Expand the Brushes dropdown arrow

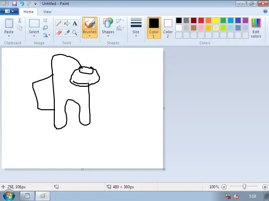(x=89, y=36)
